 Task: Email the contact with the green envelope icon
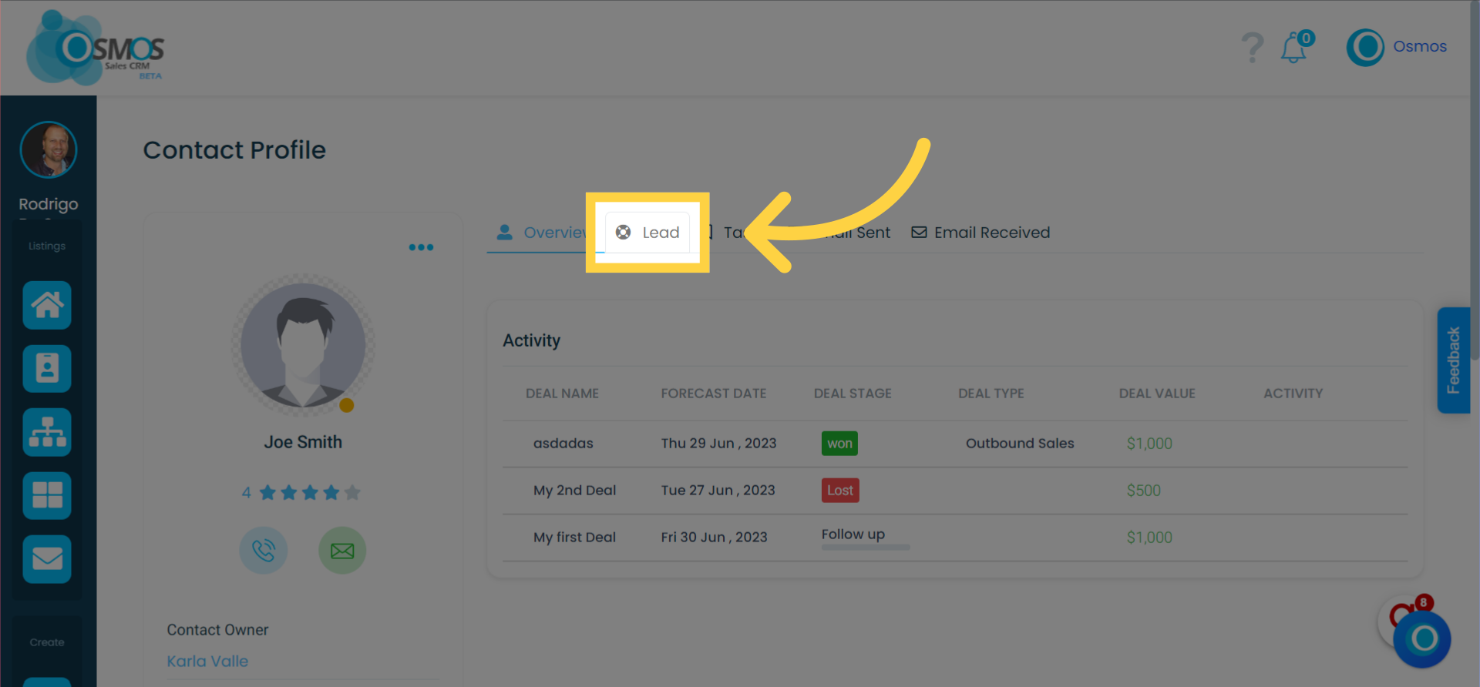pyautogui.click(x=342, y=550)
